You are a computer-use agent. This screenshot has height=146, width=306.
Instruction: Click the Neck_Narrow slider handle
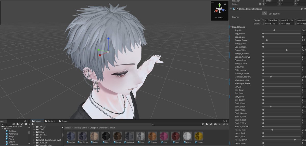coord(295,140)
